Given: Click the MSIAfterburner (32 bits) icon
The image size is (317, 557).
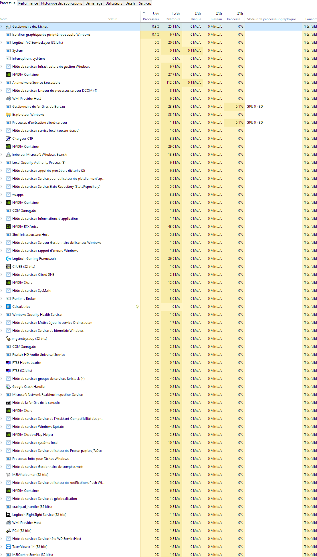Looking at the screenshot, I should (8, 475).
